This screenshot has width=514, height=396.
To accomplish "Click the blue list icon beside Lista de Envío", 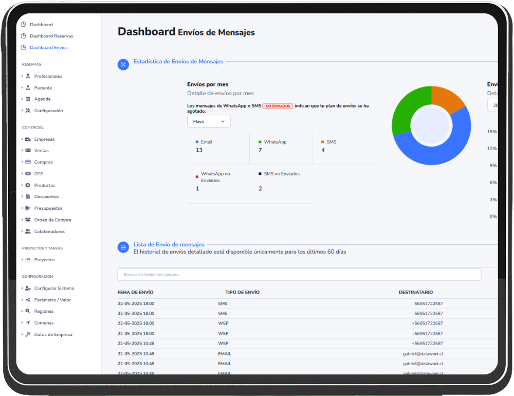I will click(123, 247).
